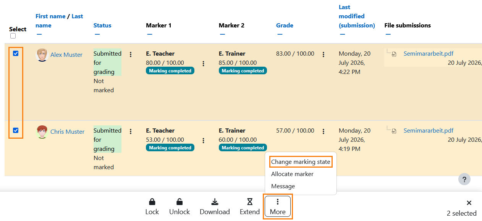
Task: Click the 80.00 / 100.00 marker grade
Action: 165,63
